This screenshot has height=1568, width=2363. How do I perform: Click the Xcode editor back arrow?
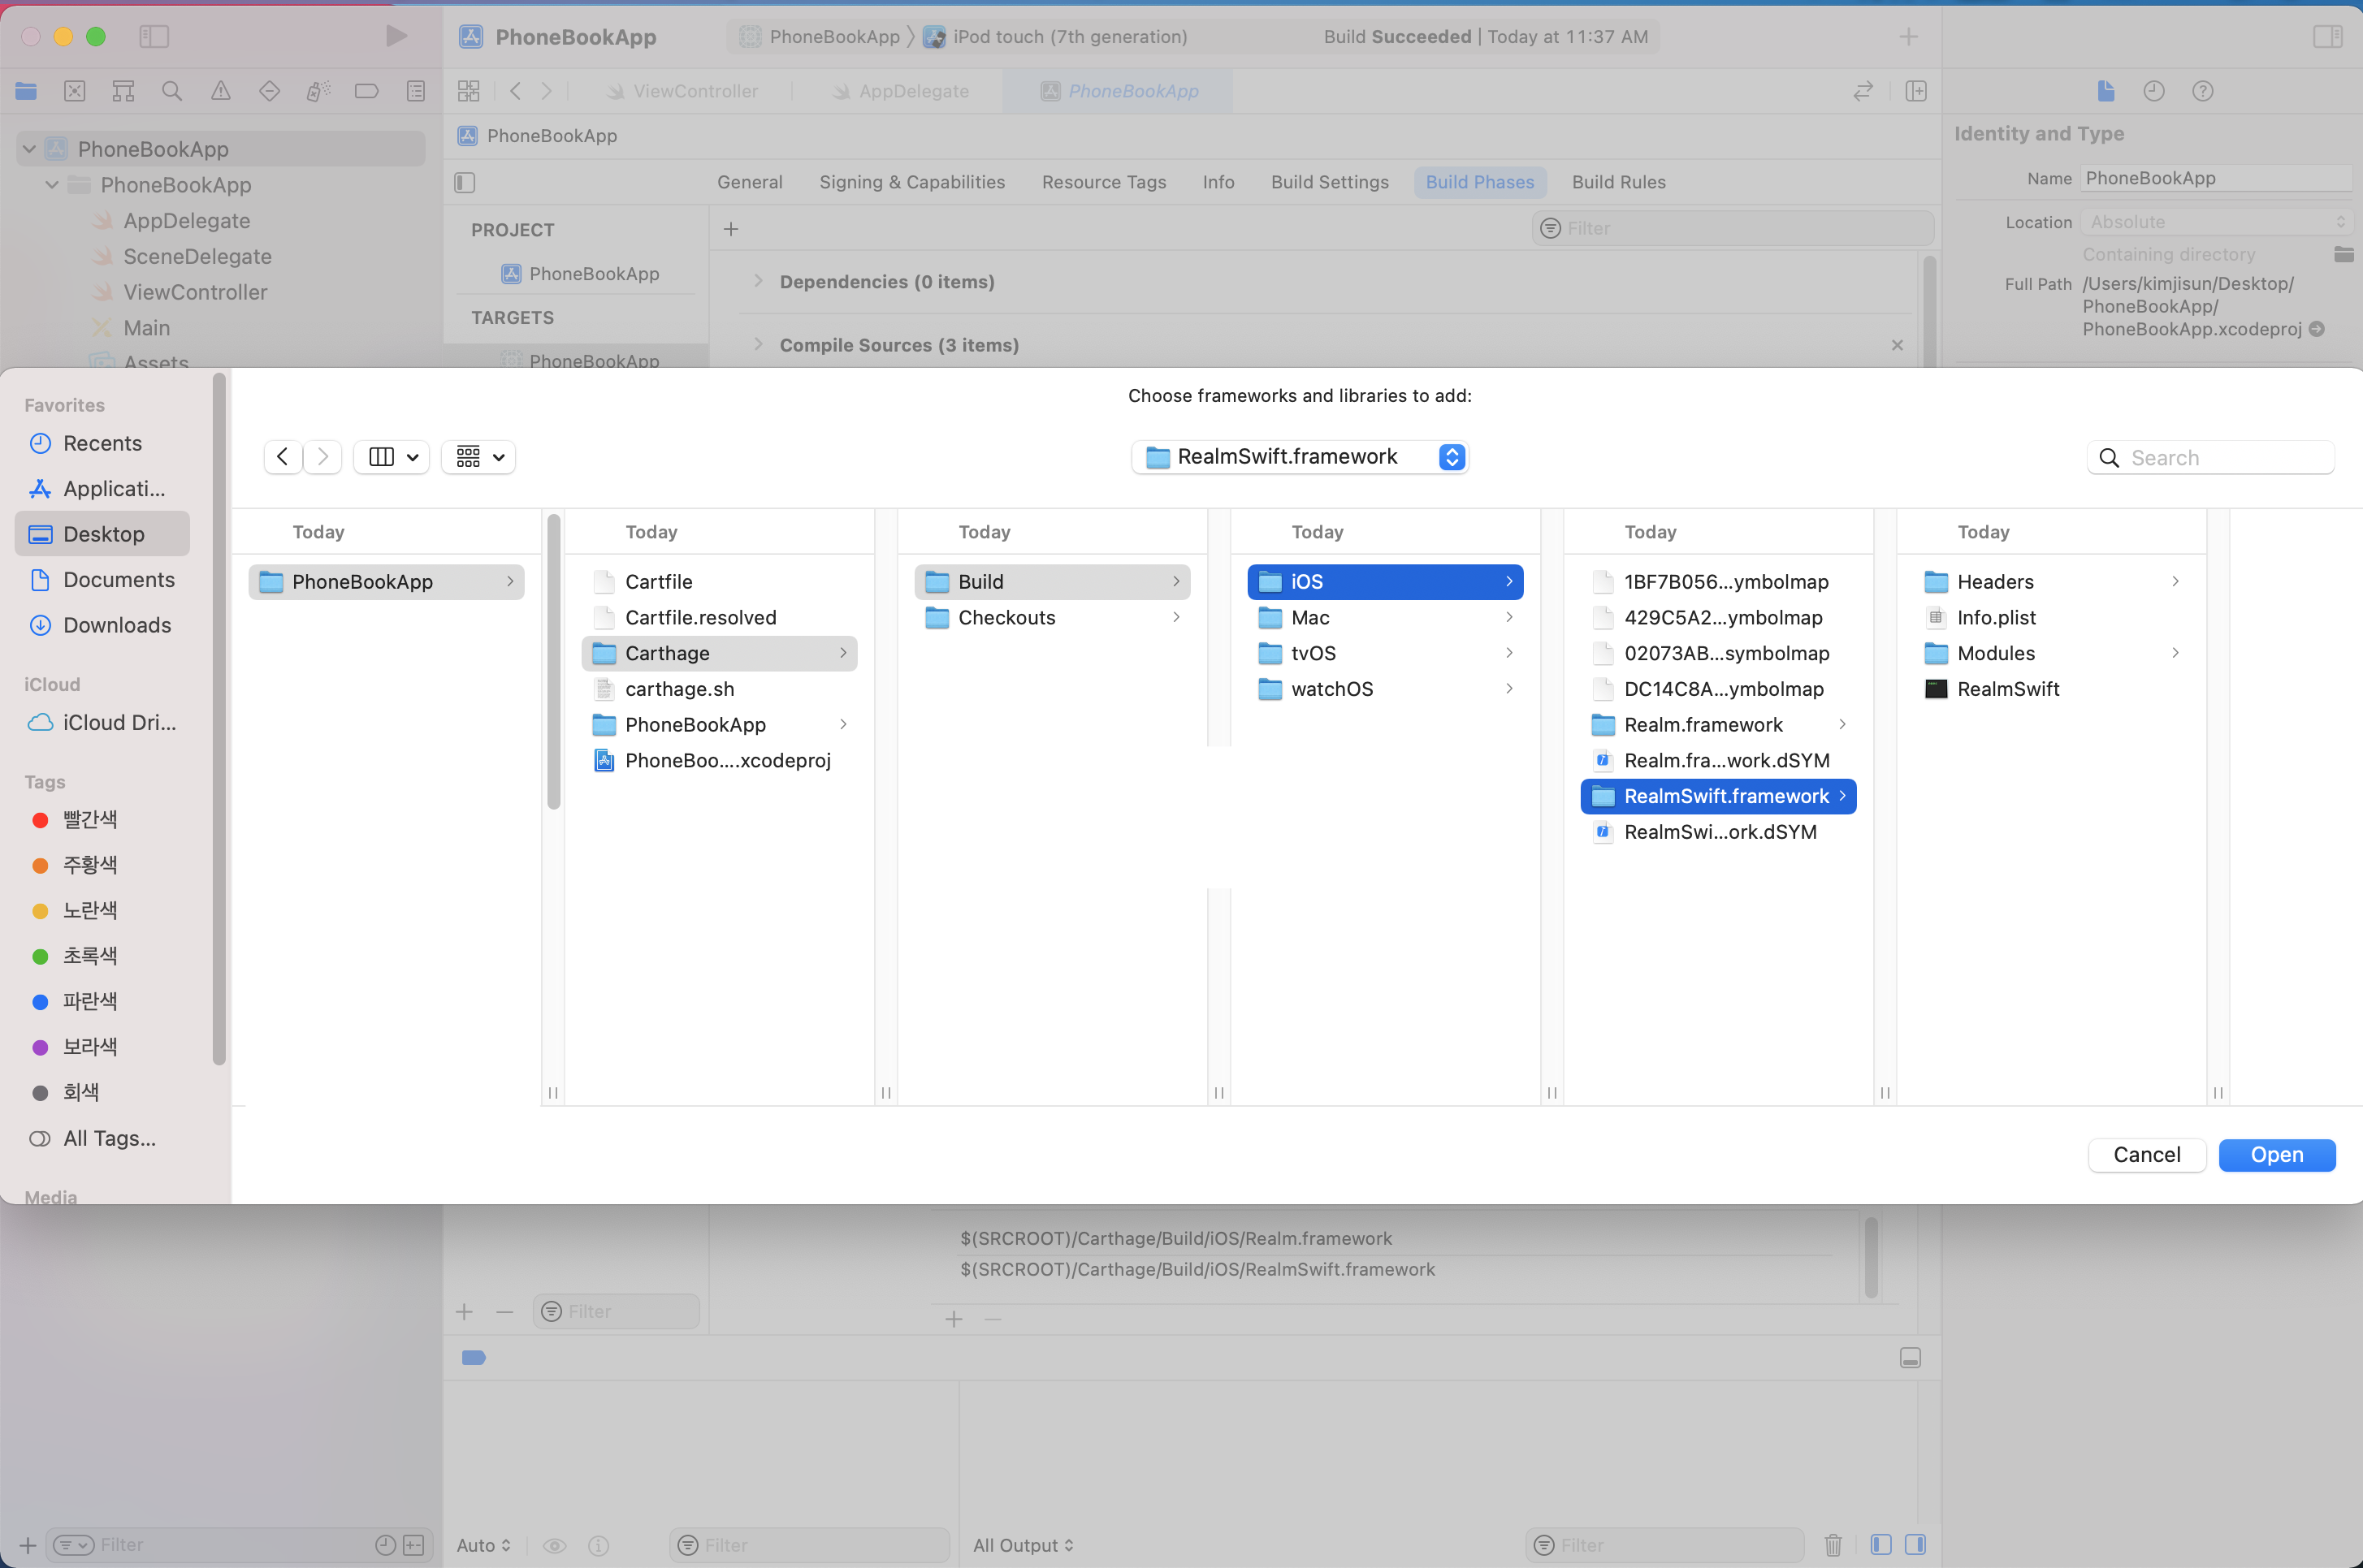point(515,91)
